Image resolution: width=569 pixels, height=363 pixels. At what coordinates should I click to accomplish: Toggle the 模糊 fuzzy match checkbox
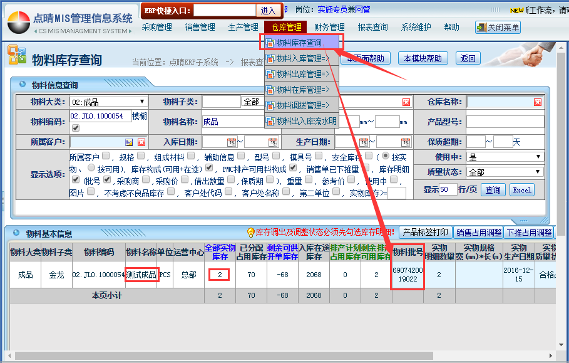76,128
